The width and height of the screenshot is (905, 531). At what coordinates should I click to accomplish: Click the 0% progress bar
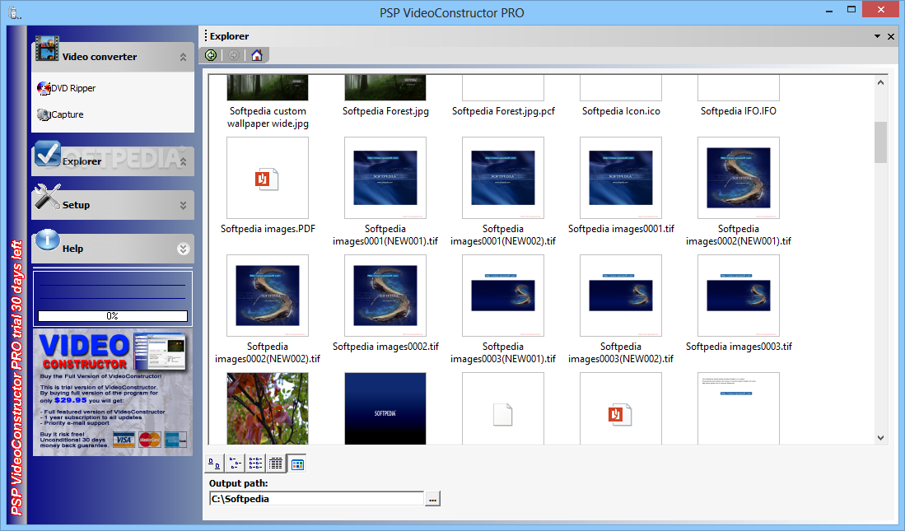click(113, 315)
